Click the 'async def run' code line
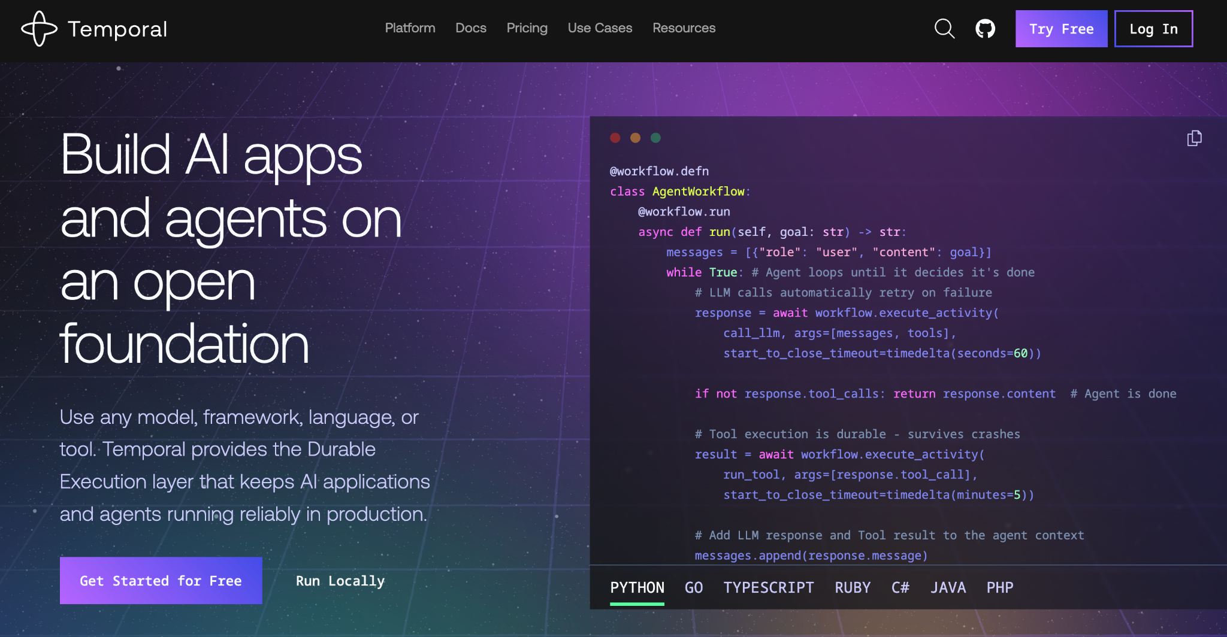 (x=772, y=232)
